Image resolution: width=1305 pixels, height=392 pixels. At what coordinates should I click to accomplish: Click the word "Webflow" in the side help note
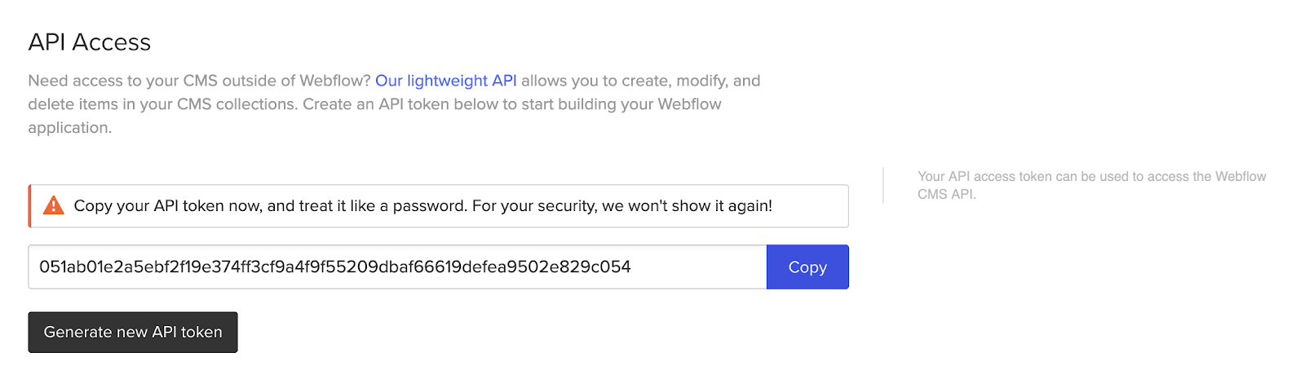(1241, 176)
